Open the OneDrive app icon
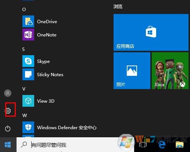Screen dimensions: 190x152 coord(28,21)
